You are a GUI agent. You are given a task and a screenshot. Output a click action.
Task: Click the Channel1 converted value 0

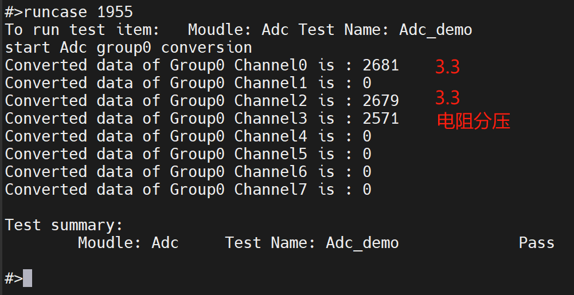click(x=367, y=83)
